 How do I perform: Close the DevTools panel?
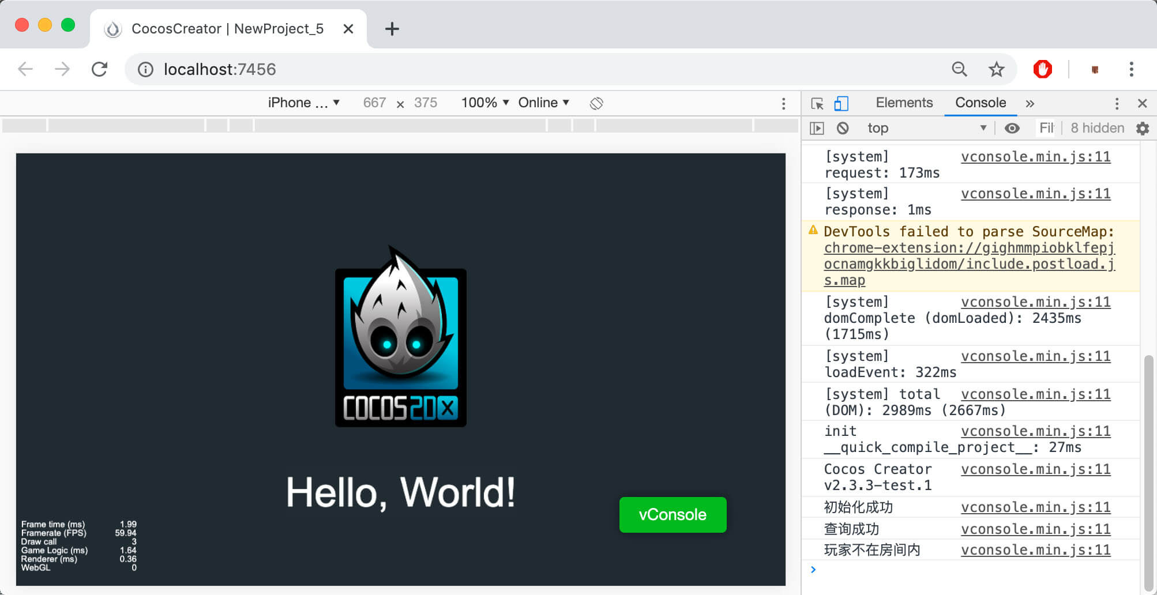pos(1142,103)
